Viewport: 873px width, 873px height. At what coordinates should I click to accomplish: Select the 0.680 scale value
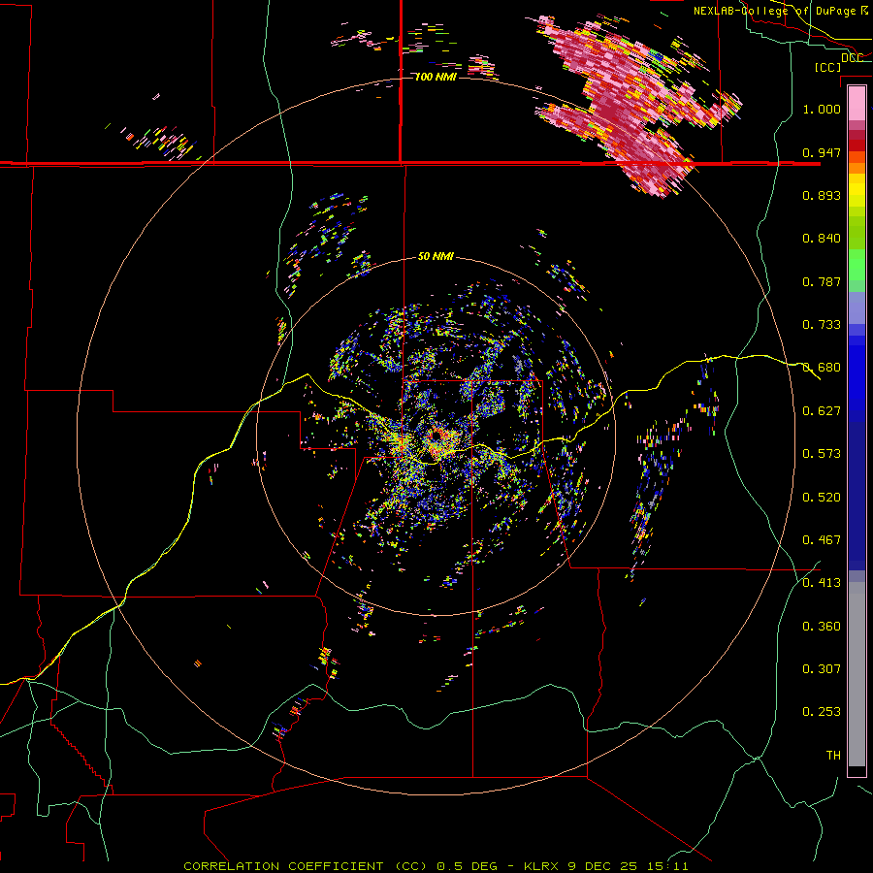(822, 368)
